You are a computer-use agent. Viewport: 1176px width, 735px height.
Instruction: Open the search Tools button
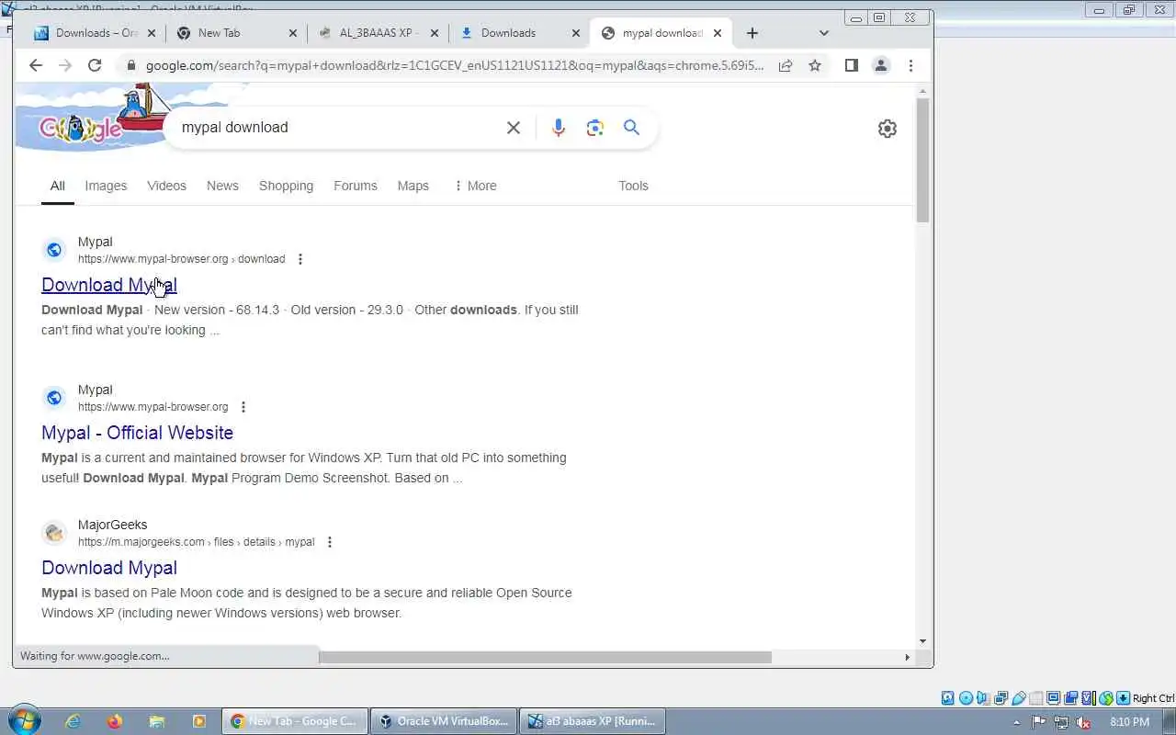[x=633, y=186]
